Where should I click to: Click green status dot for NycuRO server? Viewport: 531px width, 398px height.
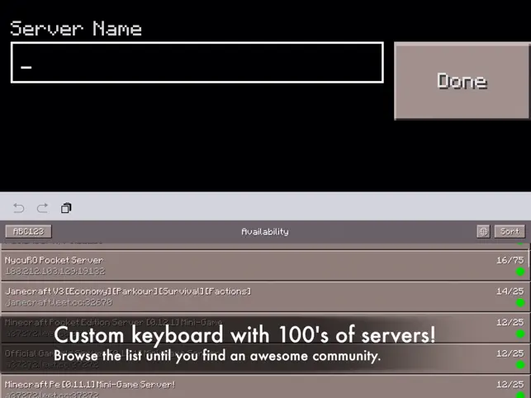(x=520, y=272)
